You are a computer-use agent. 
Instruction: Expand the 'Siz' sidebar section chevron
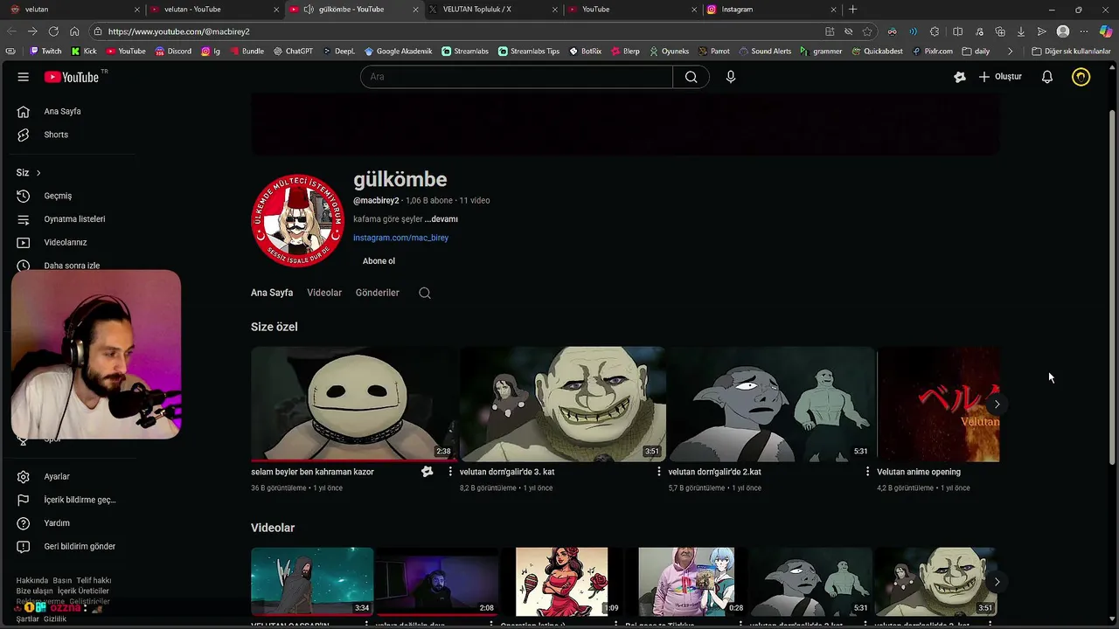38,173
